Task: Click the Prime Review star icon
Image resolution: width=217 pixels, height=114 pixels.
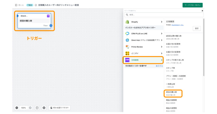Action: (127, 47)
